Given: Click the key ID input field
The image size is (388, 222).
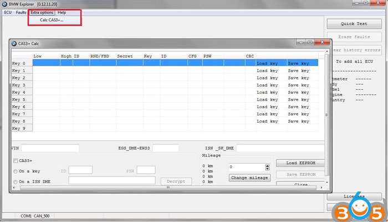Looking at the screenshot, I should [80, 170].
